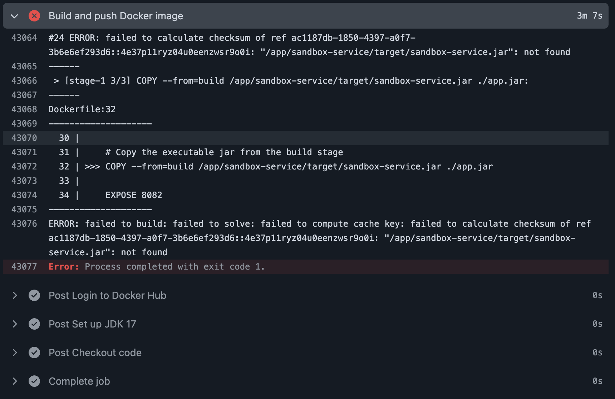Click the Post Login to Docker Hub checkmark
615x399 pixels.
tap(34, 295)
